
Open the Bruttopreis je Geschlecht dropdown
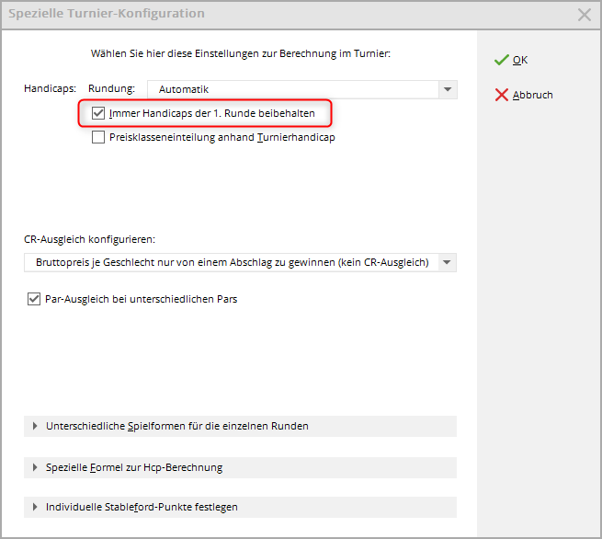click(x=230, y=262)
